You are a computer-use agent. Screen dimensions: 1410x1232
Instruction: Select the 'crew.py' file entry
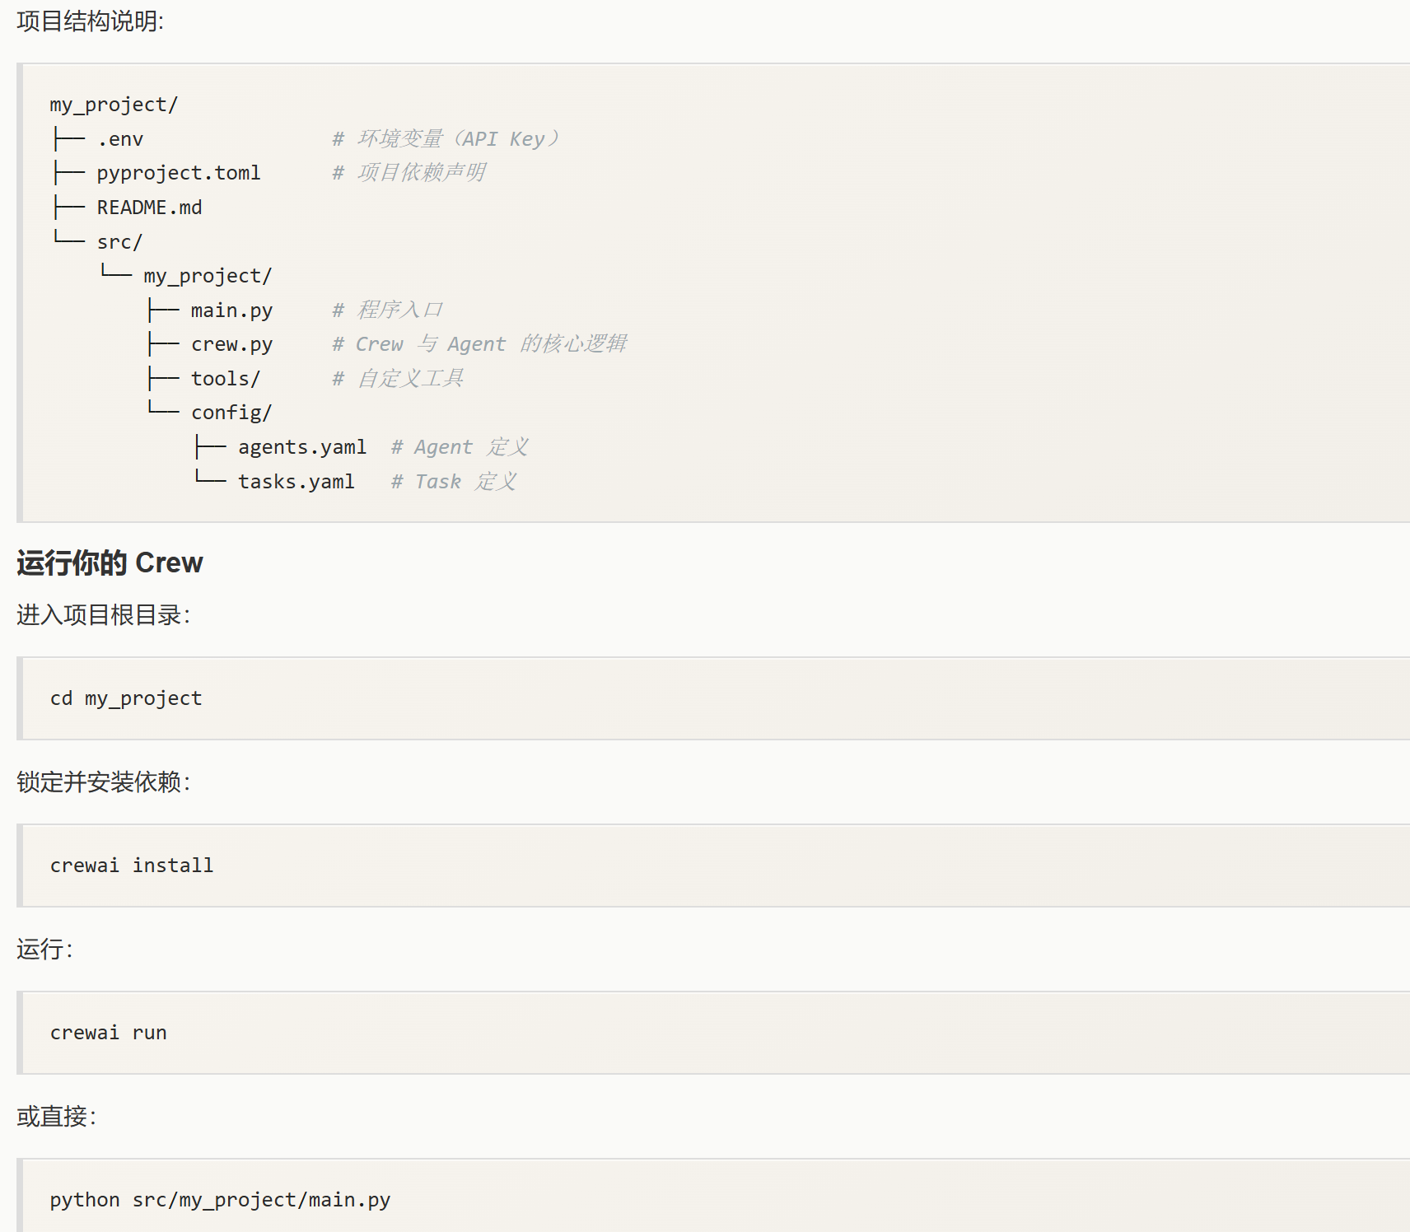(x=231, y=344)
